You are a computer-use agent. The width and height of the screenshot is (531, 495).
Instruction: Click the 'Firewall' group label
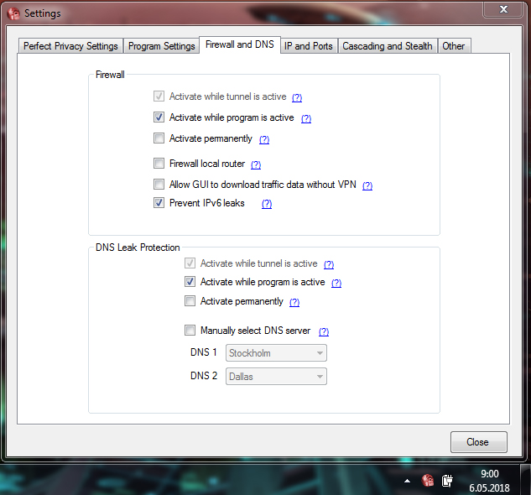click(x=110, y=75)
